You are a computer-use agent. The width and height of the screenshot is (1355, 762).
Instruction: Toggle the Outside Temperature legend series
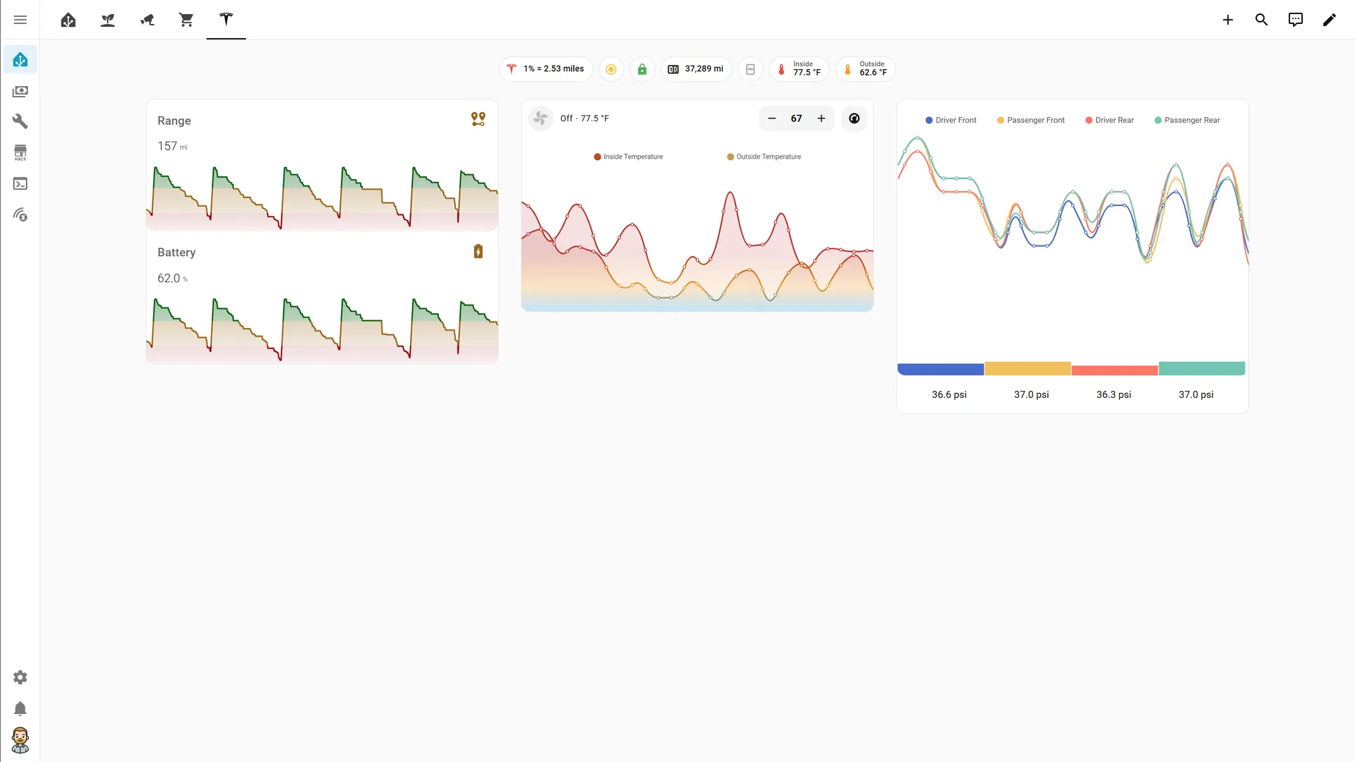click(x=764, y=157)
